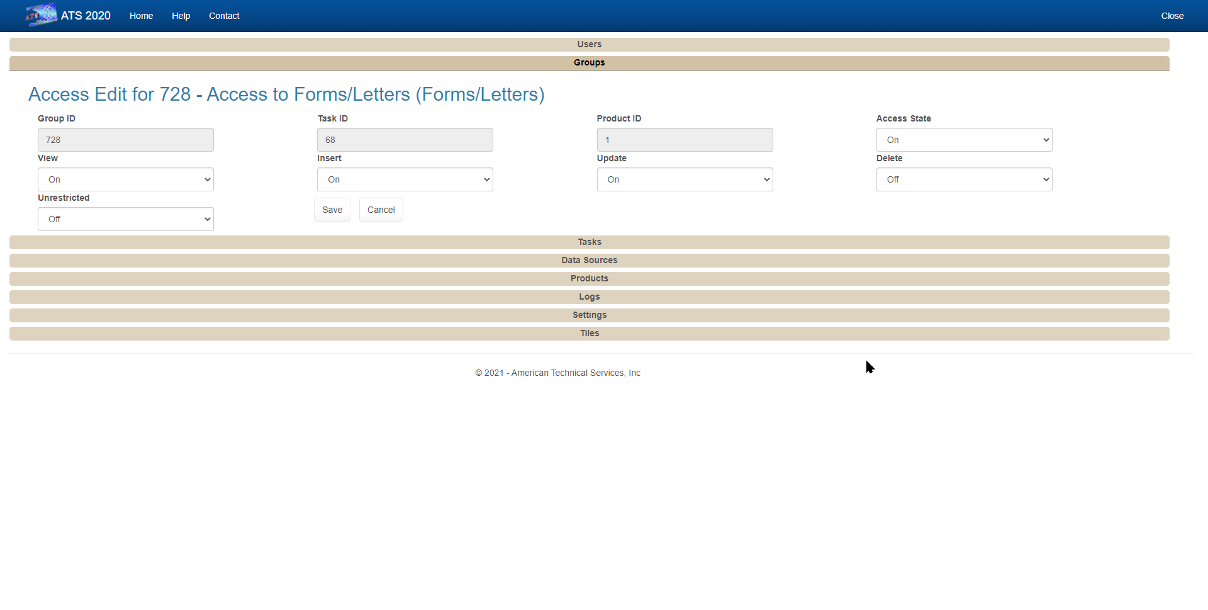The image size is (1208, 610).
Task: Open the Update permission dropdown
Action: (685, 179)
